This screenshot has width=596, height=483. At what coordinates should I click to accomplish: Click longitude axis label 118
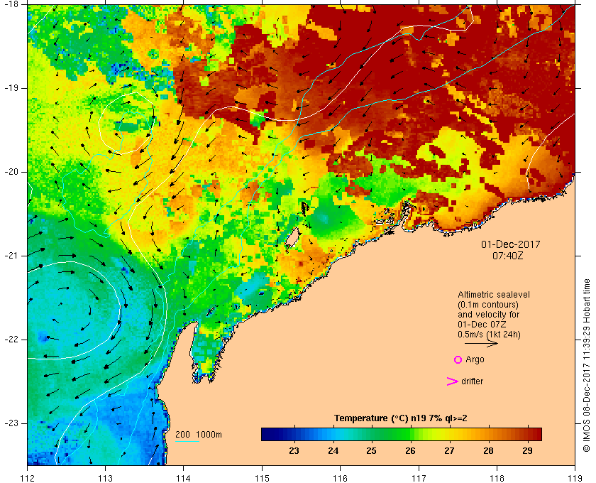point(497,478)
